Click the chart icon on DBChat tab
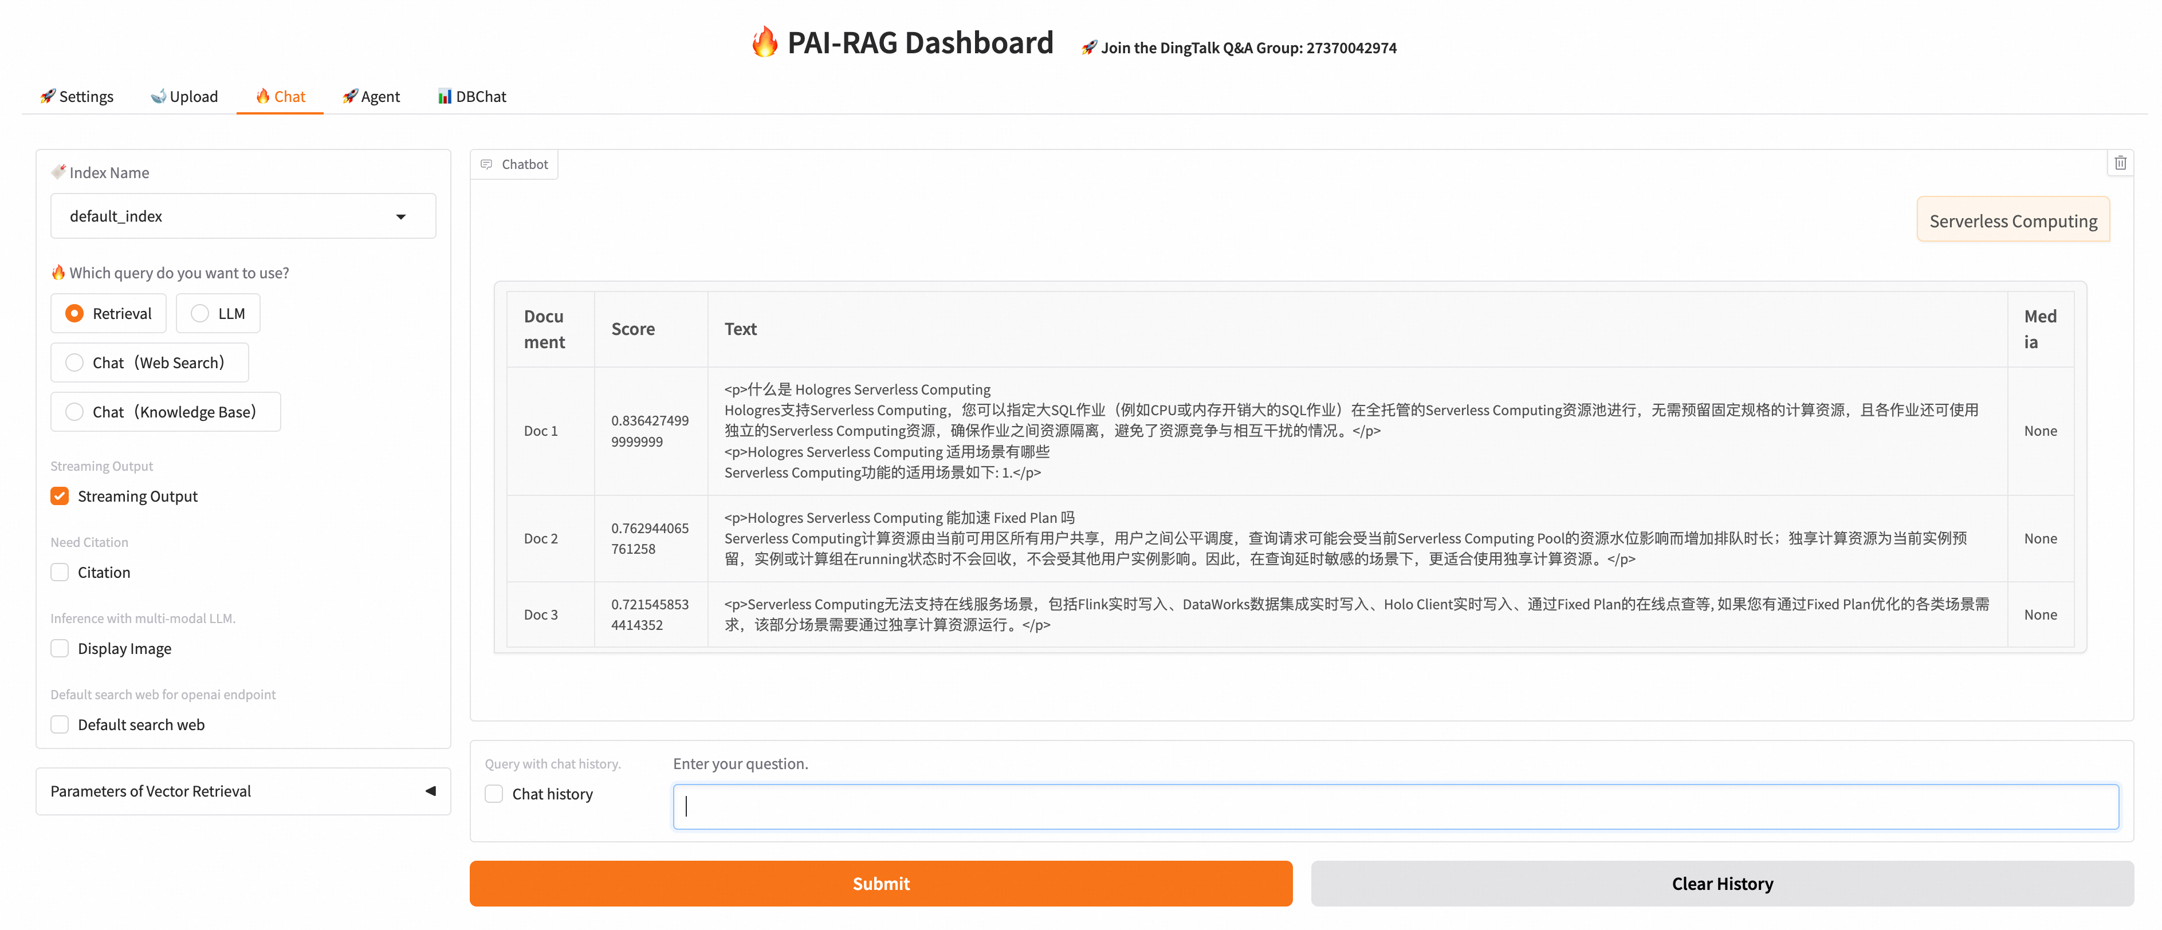Viewport: 2162px width, 930px height. pos(445,97)
